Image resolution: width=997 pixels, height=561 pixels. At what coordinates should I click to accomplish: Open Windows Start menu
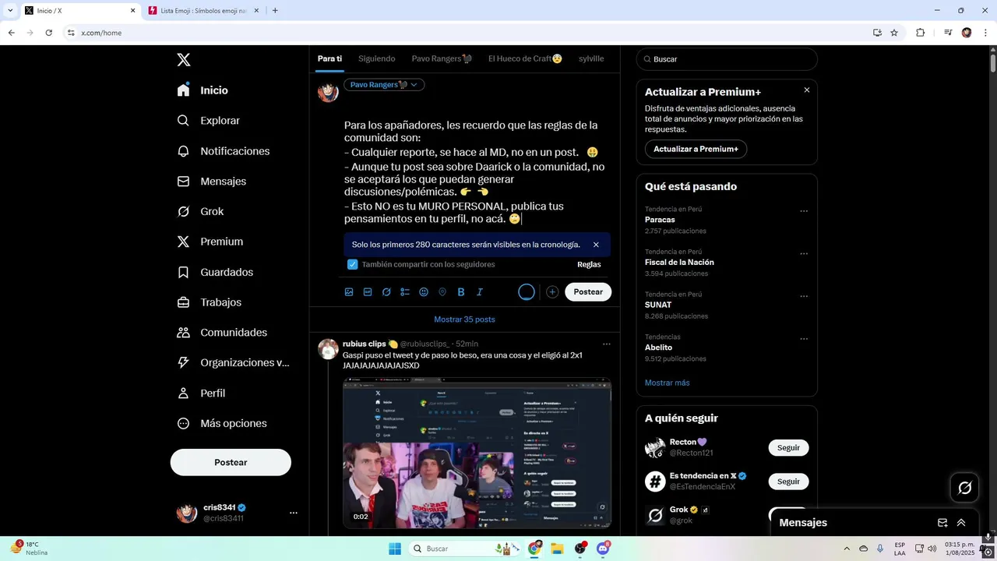[x=395, y=549]
